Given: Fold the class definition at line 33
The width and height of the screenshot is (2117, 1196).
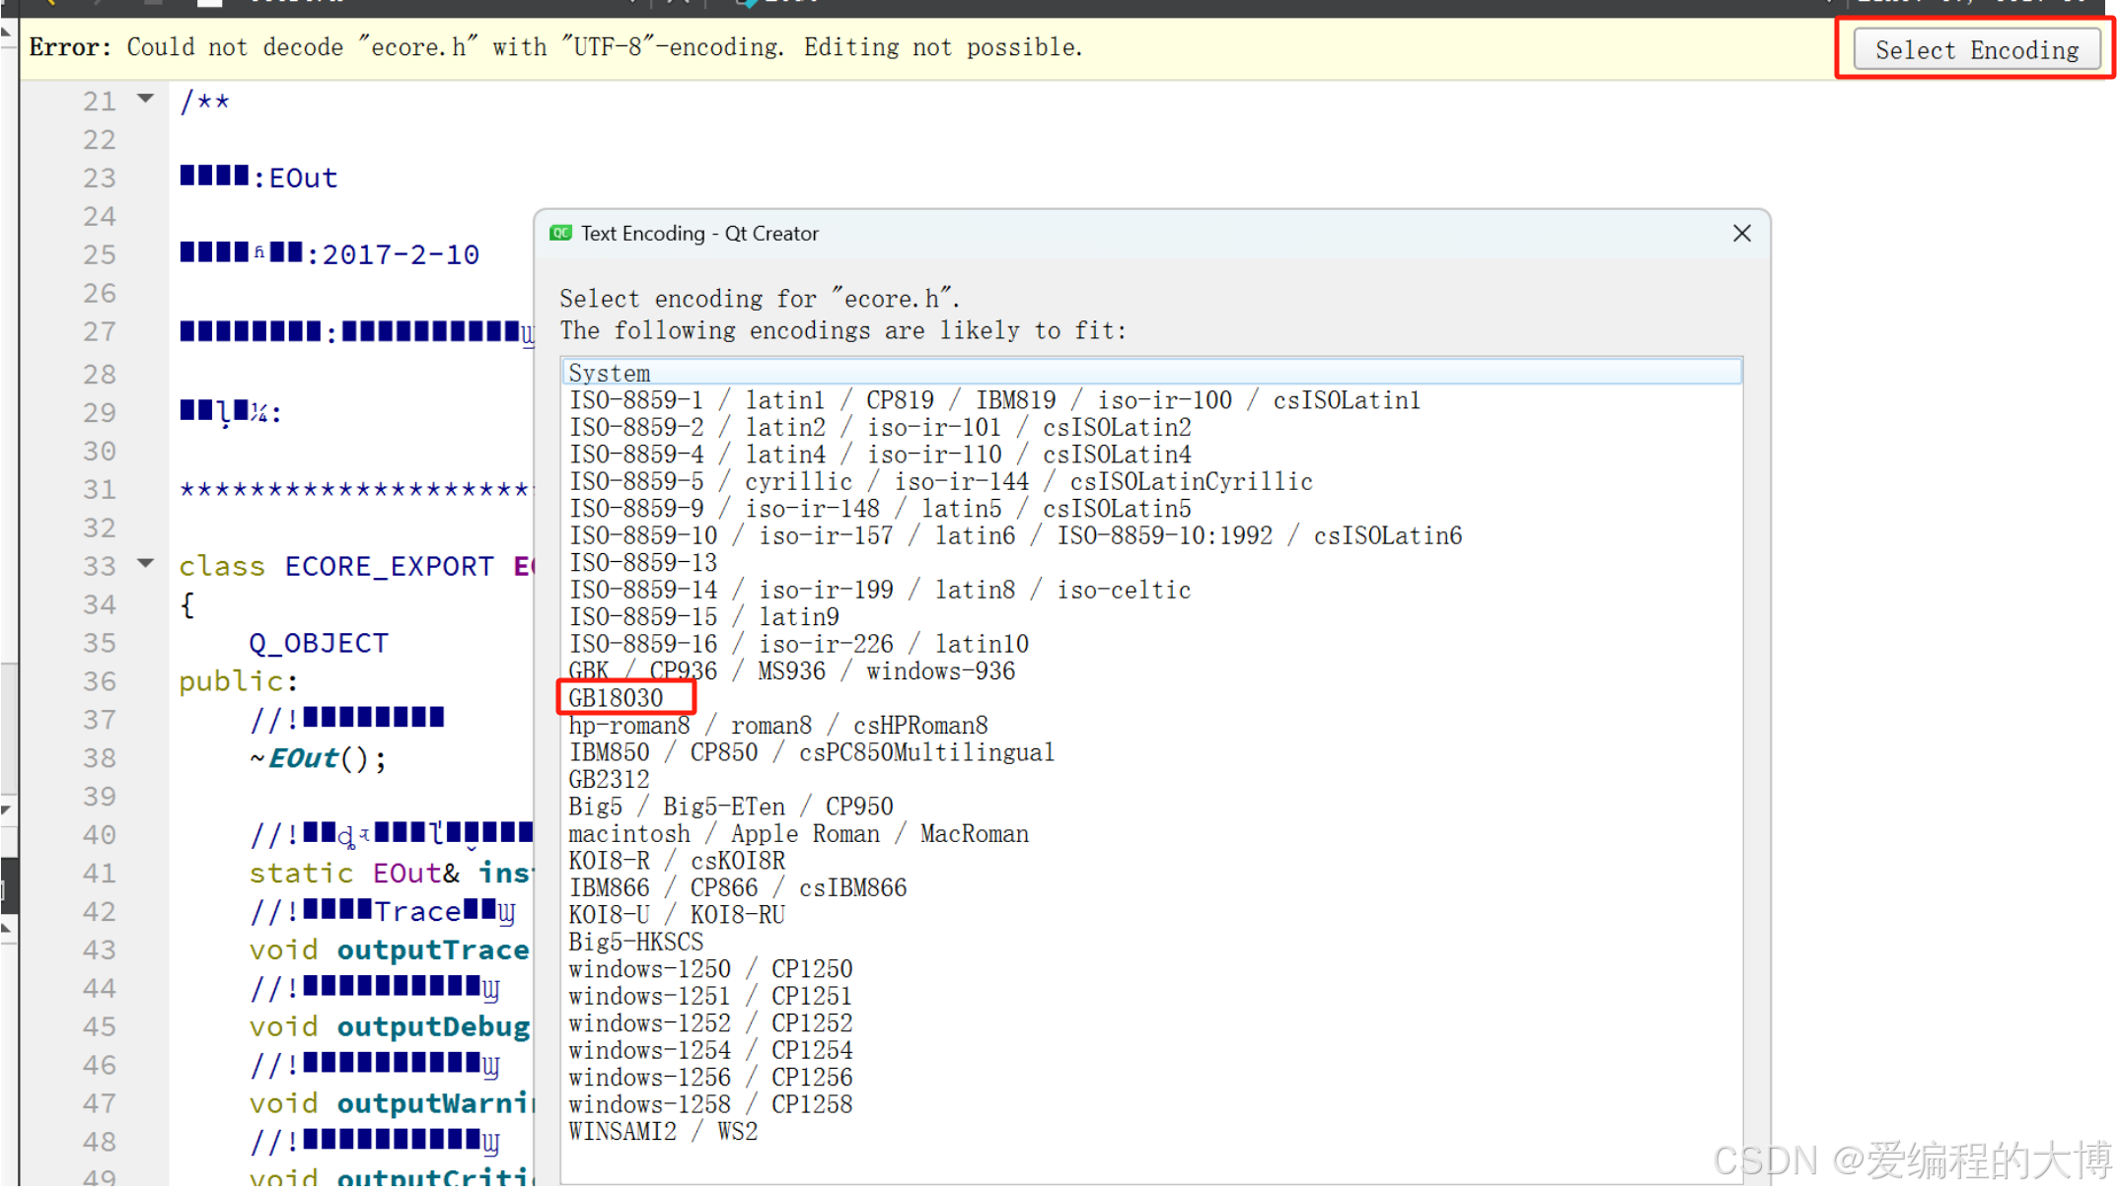Looking at the screenshot, I should tap(146, 564).
